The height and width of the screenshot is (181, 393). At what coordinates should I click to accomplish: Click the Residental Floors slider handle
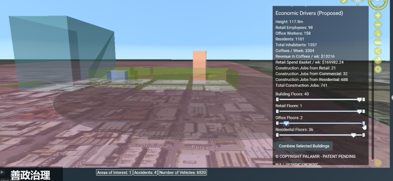pos(353,135)
